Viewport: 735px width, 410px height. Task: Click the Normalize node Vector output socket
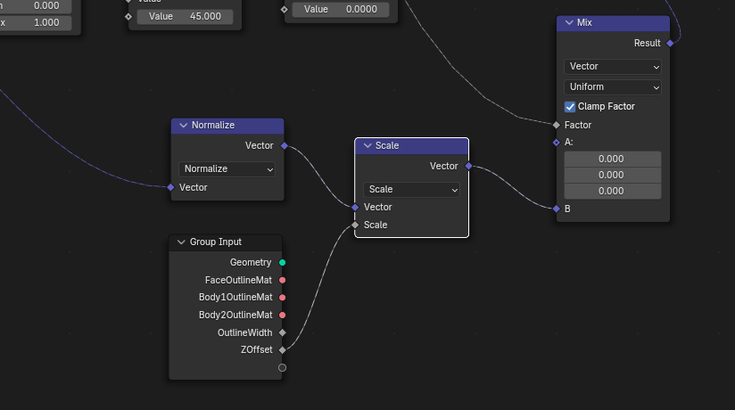[x=284, y=145]
